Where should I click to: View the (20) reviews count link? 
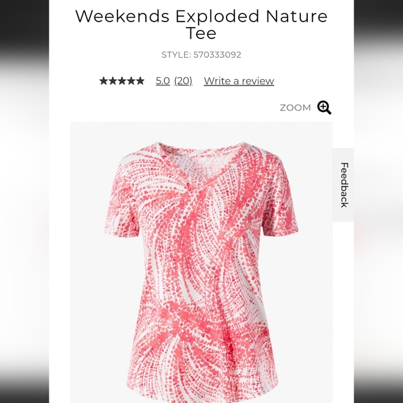coord(183,81)
